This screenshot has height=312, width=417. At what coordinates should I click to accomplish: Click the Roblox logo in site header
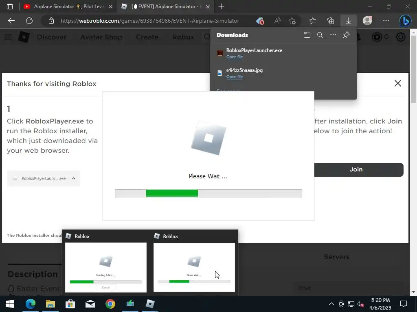[24, 37]
